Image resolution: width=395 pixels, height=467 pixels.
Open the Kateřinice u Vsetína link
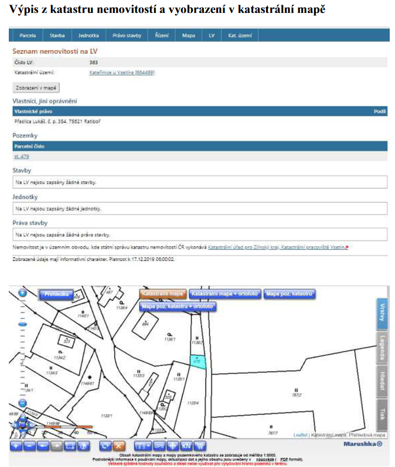click(x=122, y=73)
